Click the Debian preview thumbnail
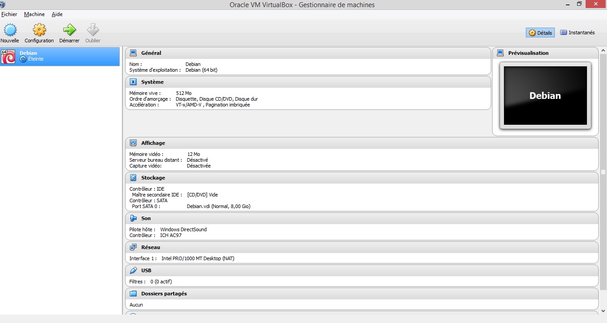Screen dimensions: 607x323 click(545, 95)
